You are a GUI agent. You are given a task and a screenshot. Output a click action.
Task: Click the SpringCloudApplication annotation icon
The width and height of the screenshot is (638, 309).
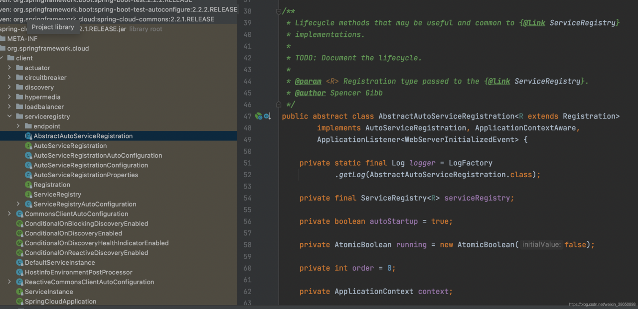(x=20, y=302)
